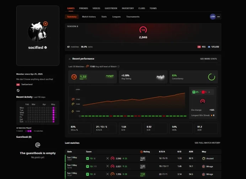This screenshot has width=246, height=179.
Task: Click the 91.2 ADR stat card
Action: coord(206,128)
